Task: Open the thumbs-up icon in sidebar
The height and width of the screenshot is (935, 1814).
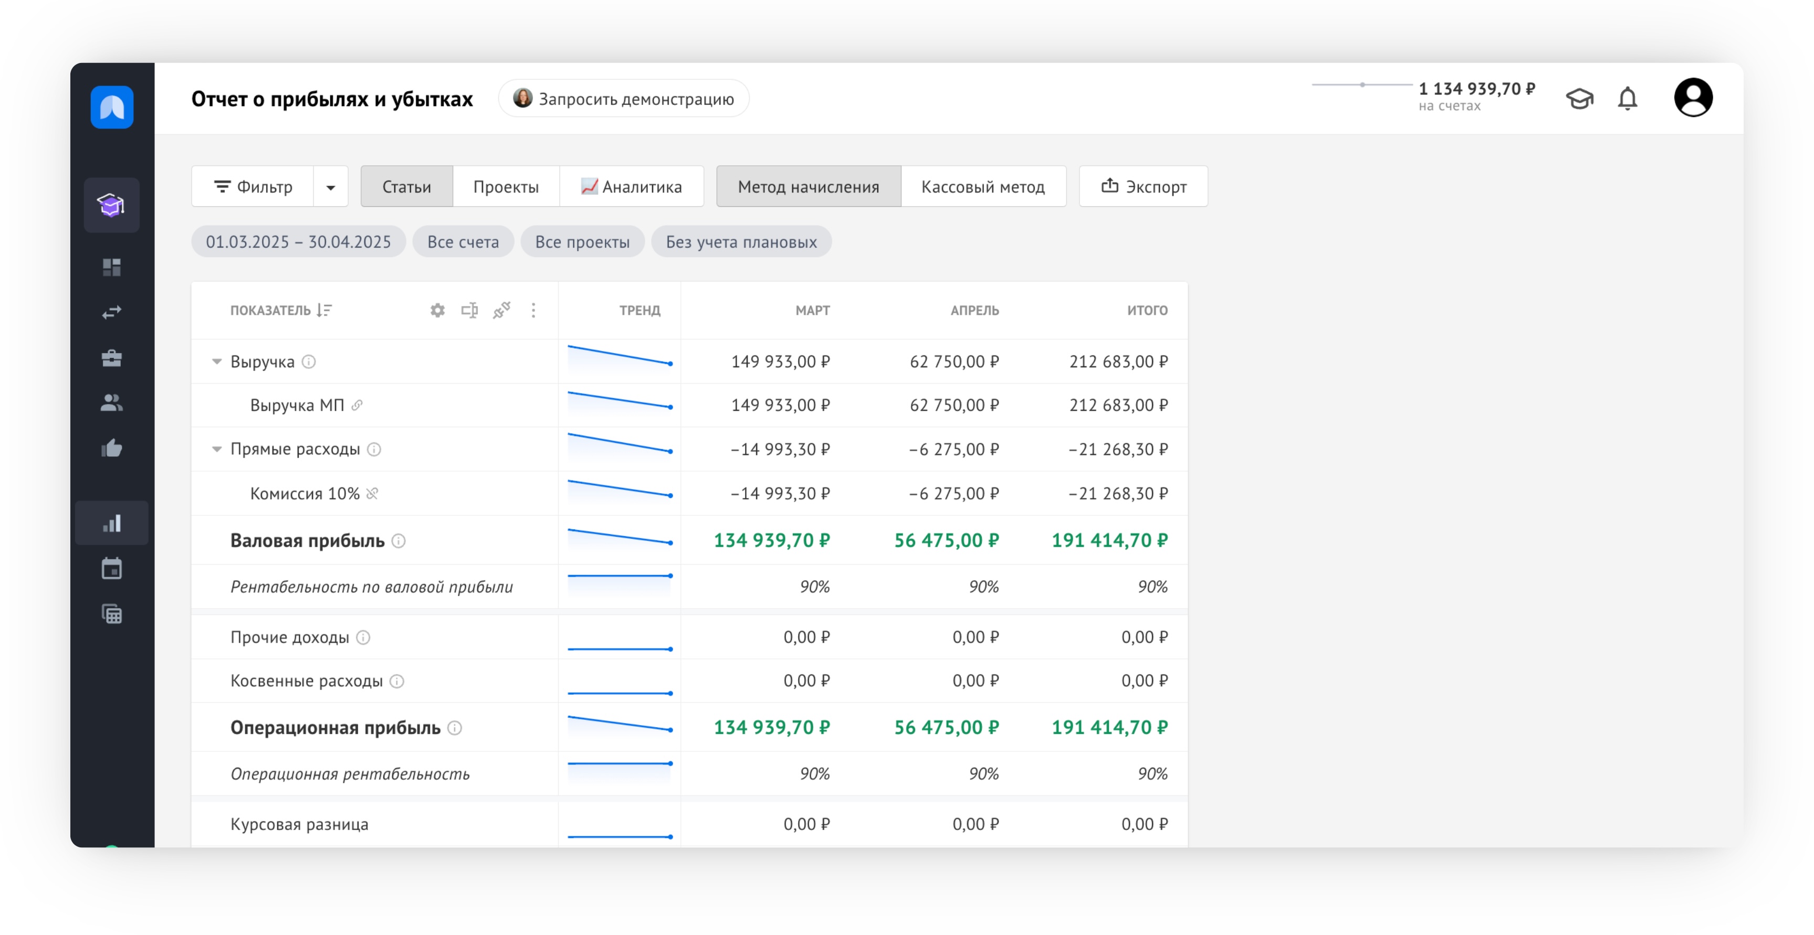Action: point(111,448)
